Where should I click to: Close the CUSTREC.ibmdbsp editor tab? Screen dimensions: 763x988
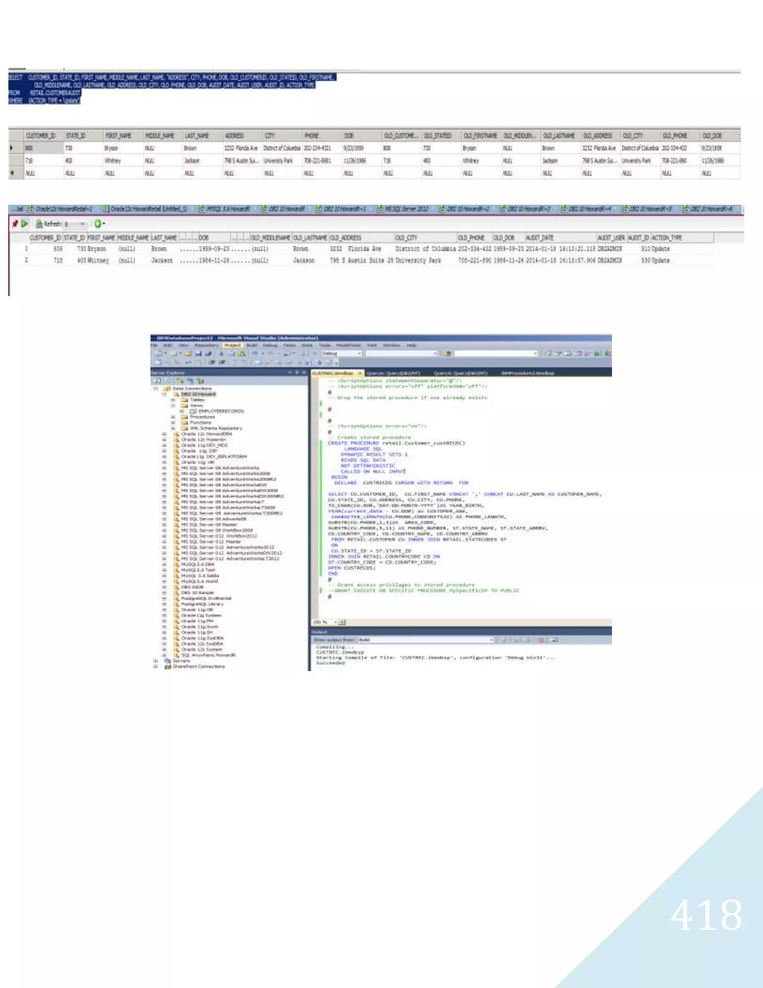click(360, 373)
